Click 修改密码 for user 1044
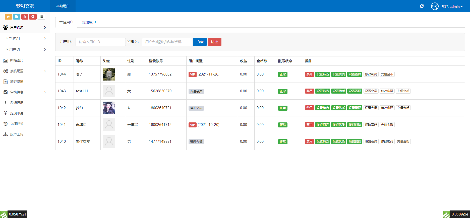The width and height of the screenshot is (470, 218). [x=371, y=74]
